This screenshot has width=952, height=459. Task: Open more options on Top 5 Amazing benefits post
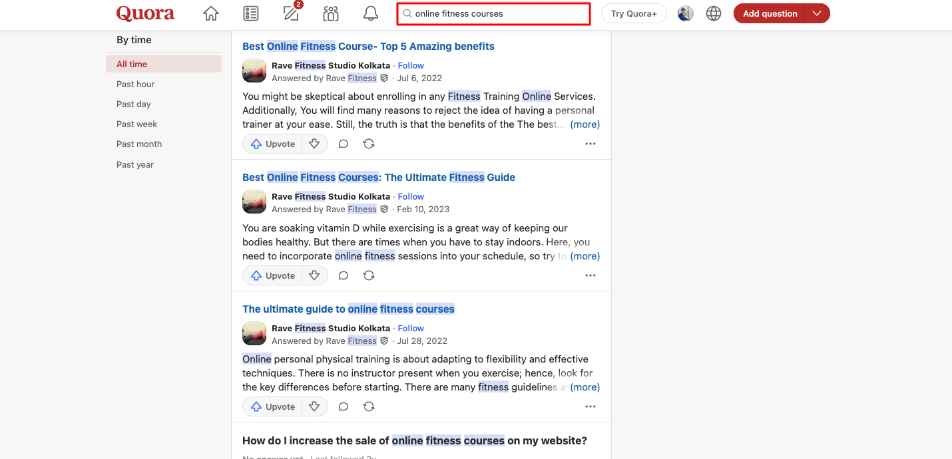point(591,144)
